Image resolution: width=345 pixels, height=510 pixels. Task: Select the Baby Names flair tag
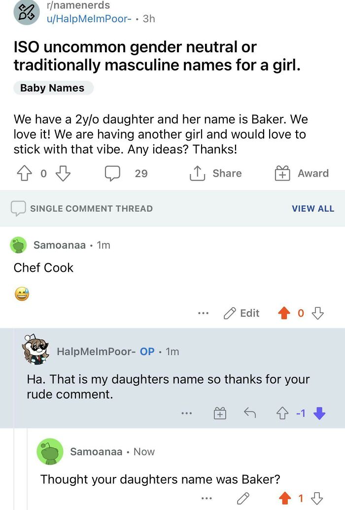point(53,88)
